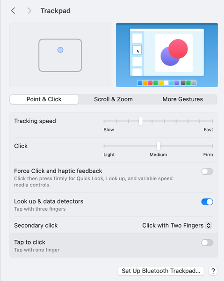
Task: Click the trackpad gesture illustration
Action: (x=60, y=55)
